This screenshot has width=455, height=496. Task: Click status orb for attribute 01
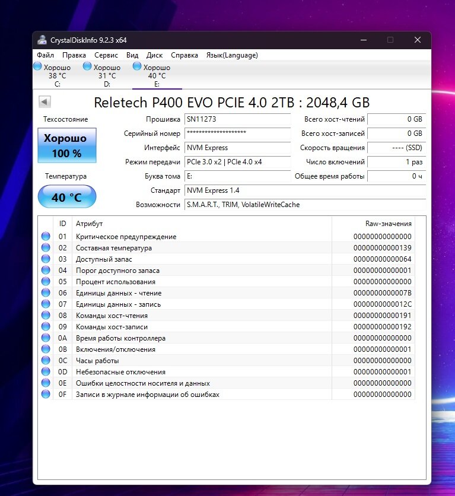tap(46, 236)
